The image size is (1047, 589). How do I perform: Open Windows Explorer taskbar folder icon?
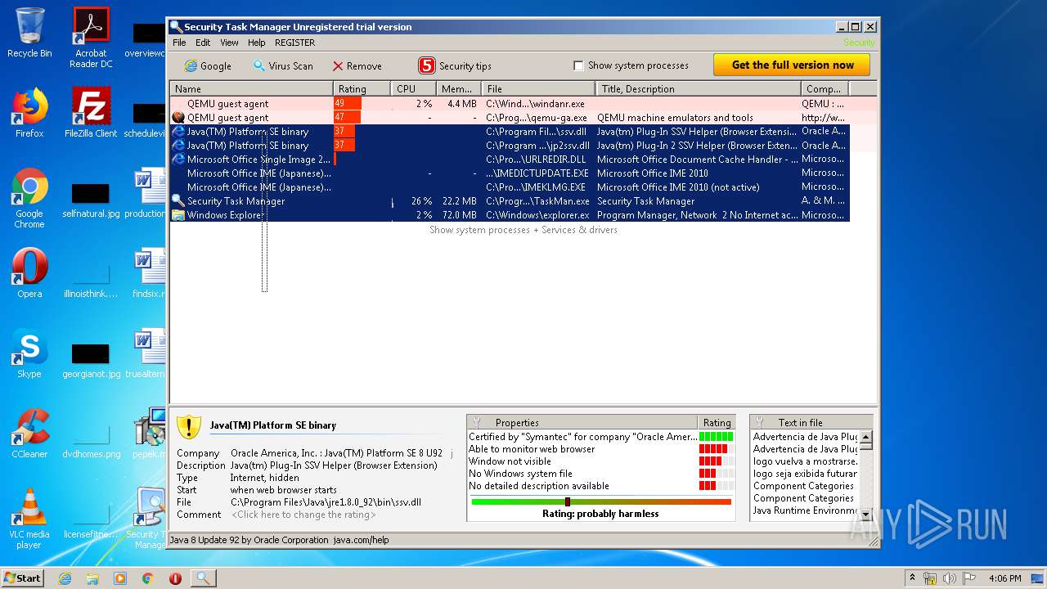click(x=92, y=578)
